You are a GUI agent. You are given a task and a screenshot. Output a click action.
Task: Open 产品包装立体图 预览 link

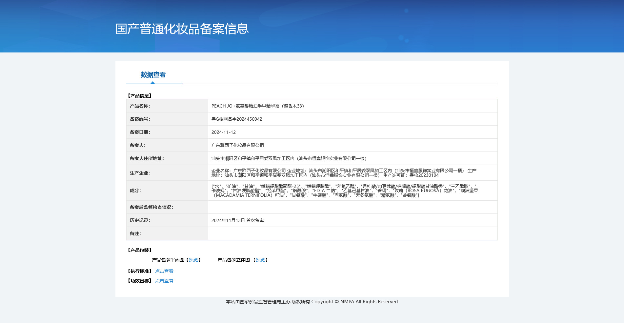click(x=260, y=260)
